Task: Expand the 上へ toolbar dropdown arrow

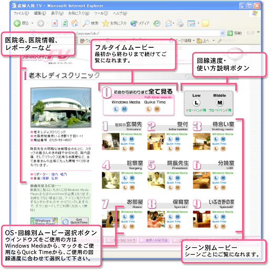Action: pos(214,40)
